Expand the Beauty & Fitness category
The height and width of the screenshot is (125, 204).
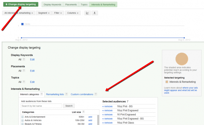pyautogui.click(x=22, y=124)
